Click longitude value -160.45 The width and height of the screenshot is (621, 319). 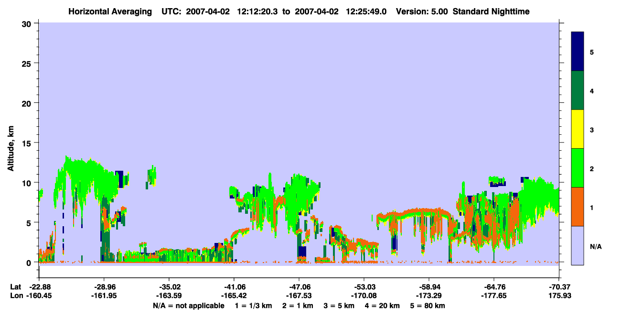click(40, 296)
